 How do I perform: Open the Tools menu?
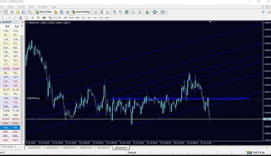click(x=31, y=7)
